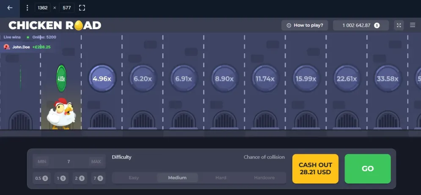The image size is (421, 195).
Task: Open the hamburger menu
Action: tap(413, 25)
